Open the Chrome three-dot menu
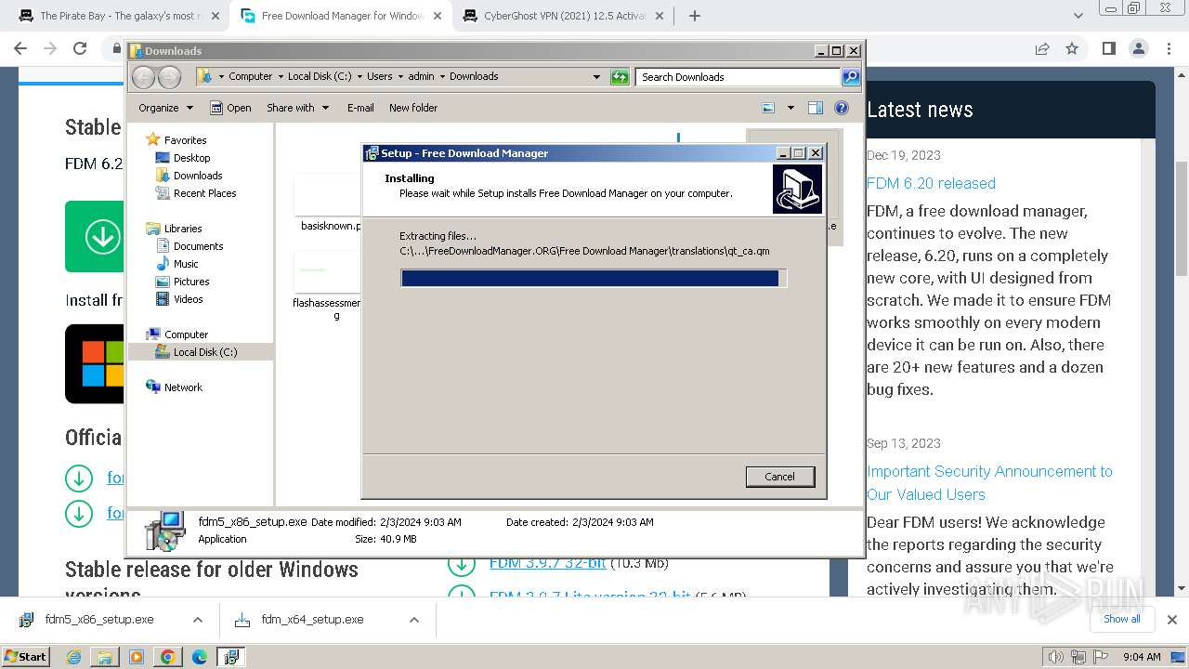 click(x=1169, y=48)
